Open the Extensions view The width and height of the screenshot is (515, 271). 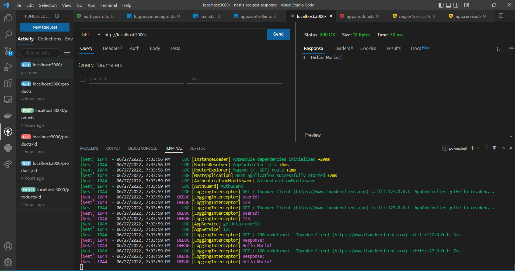[8, 83]
